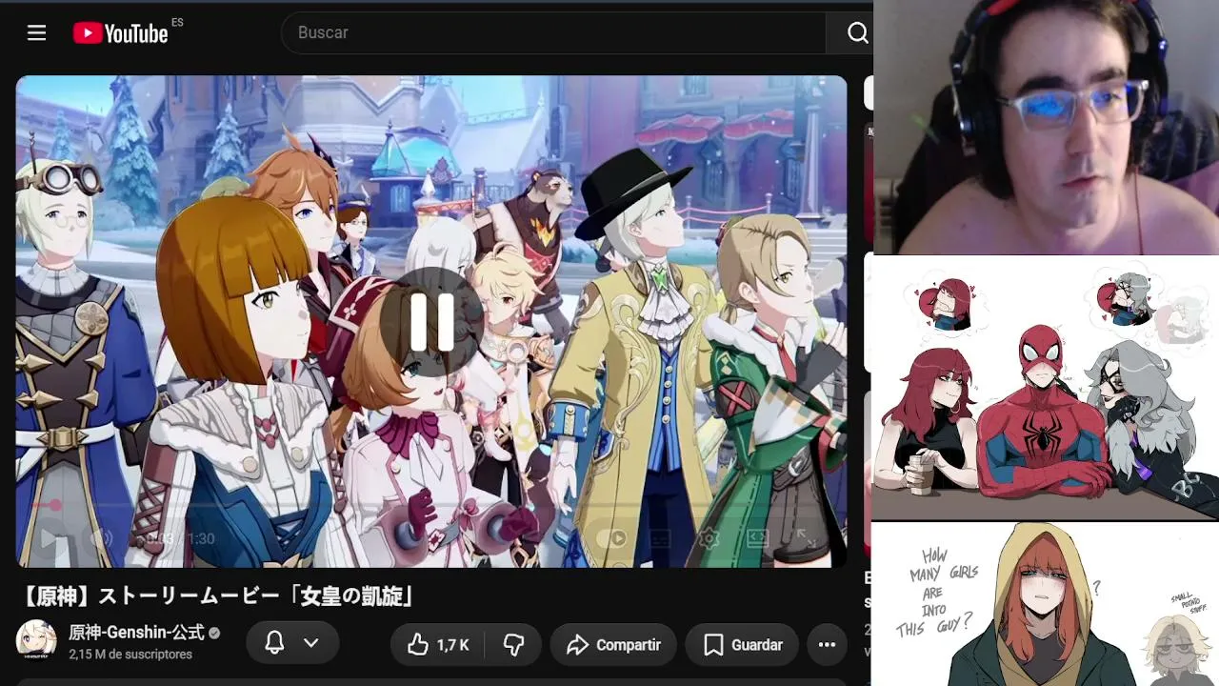Click the video title 【原神】ストーリームービー「女皇の凱旋」
Image resolution: width=1219 pixels, height=686 pixels.
point(218,596)
